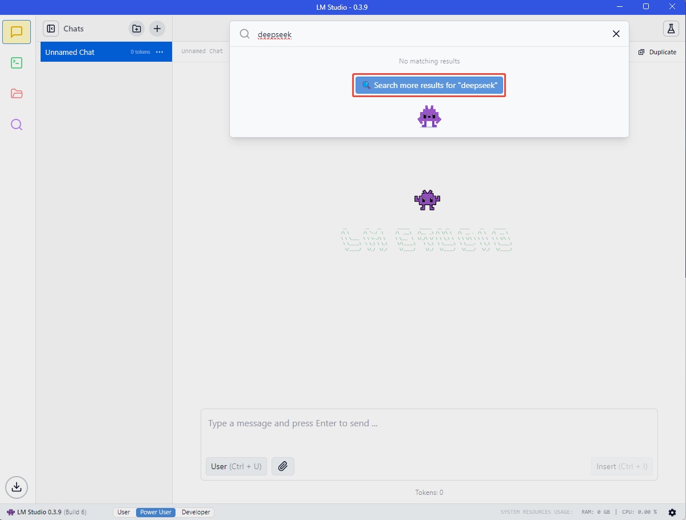
Task: Switch to User mode
Action: (x=123, y=512)
